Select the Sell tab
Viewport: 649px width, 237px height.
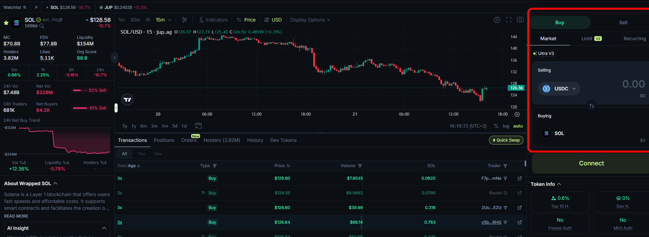coord(623,23)
